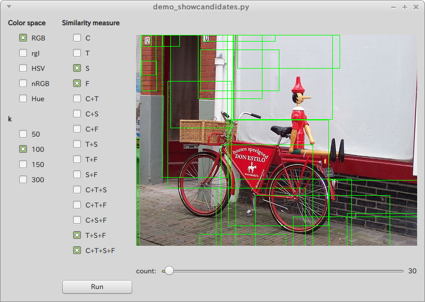The height and width of the screenshot is (302, 425).
Task: Enable the C similarity measure checkbox
Action: click(77, 38)
